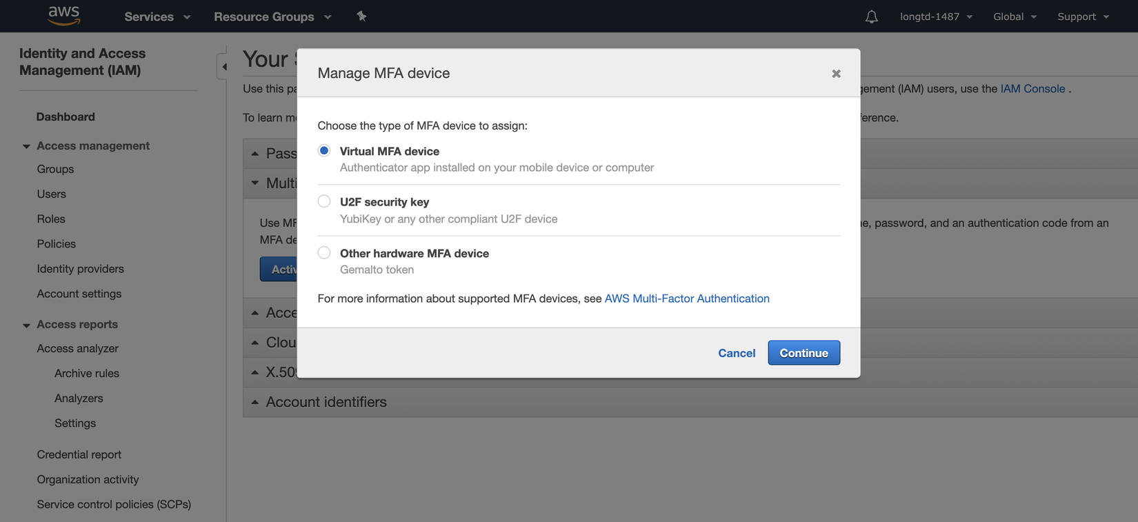Viewport: 1138px width, 522px height.
Task: Open the longtd-1487 account menu
Action: click(936, 17)
